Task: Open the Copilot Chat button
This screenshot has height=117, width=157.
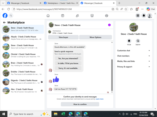Action: coord(151,9)
